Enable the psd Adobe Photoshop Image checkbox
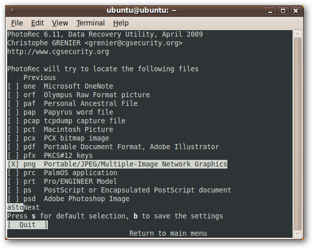 pyautogui.click(x=14, y=199)
